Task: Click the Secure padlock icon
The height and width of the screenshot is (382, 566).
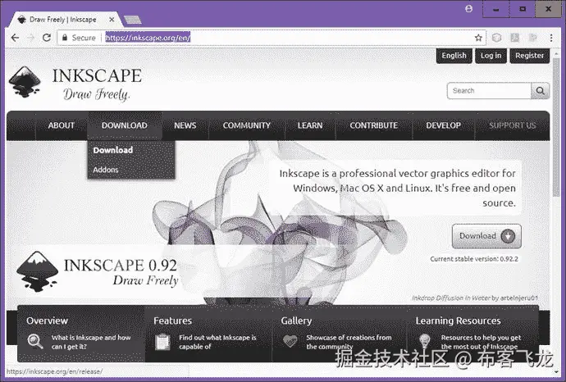Action: point(65,38)
